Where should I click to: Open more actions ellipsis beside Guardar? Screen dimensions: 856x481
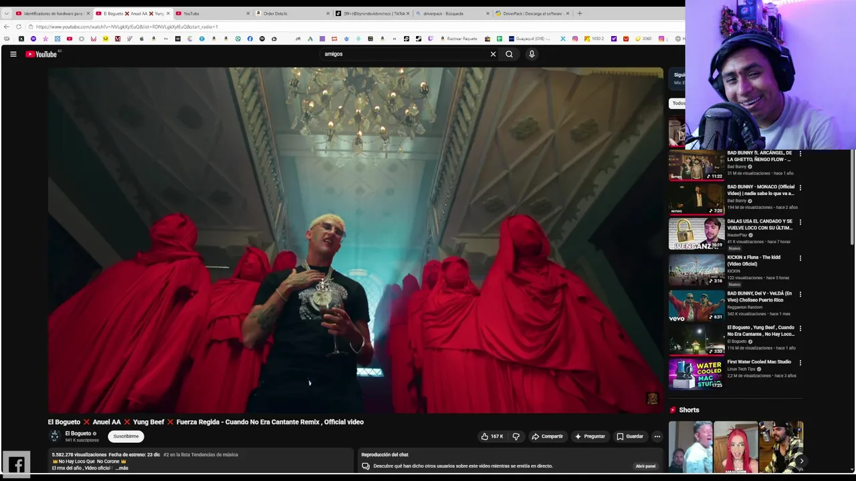click(657, 436)
